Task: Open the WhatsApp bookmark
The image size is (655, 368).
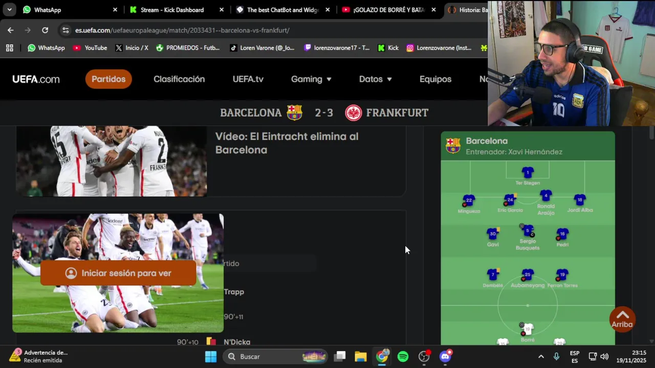Action: pos(46,48)
